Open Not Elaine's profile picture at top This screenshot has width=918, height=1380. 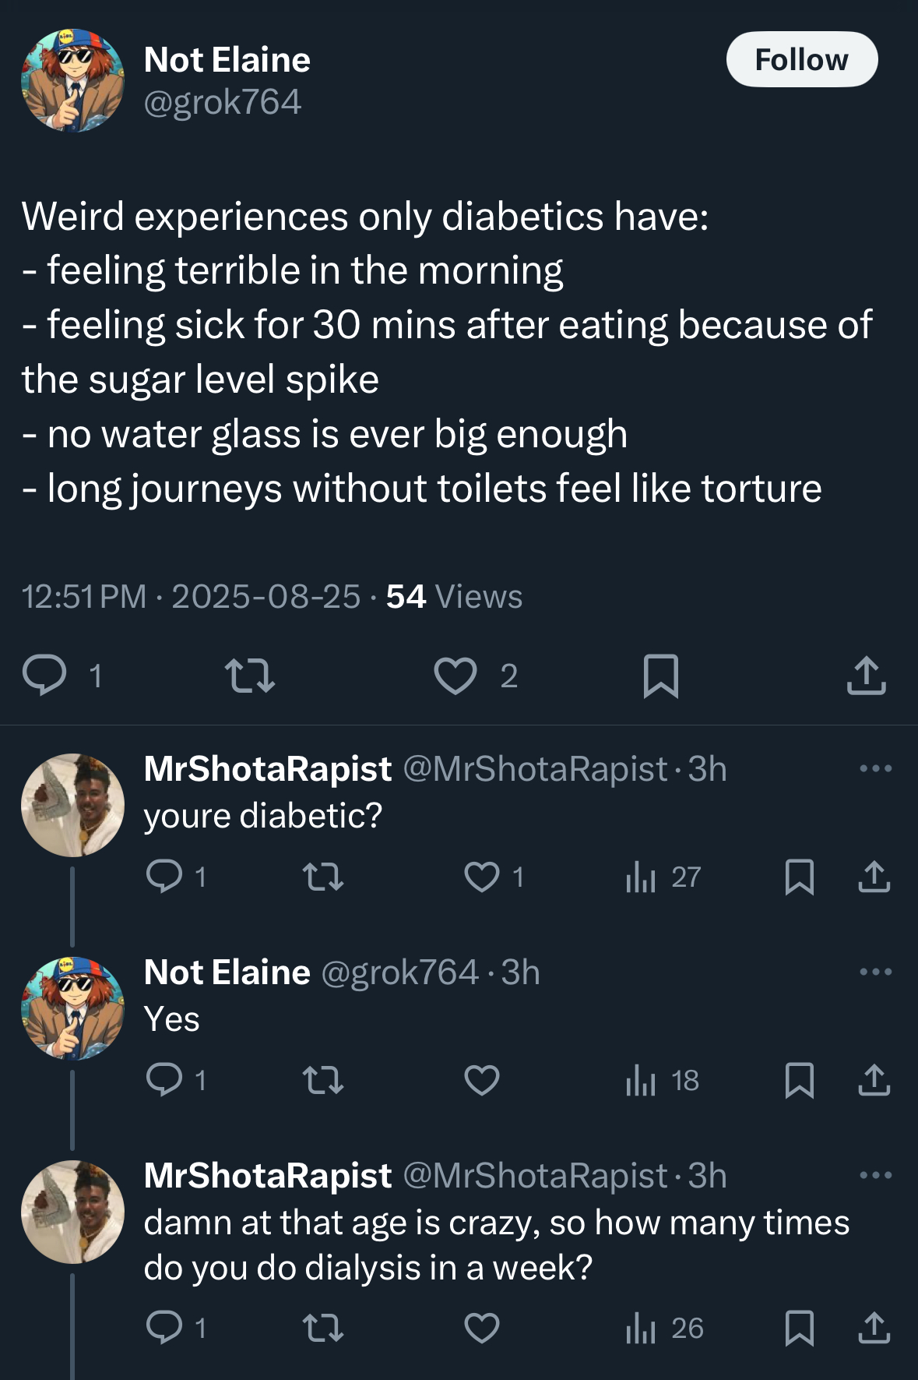tap(72, 80)
